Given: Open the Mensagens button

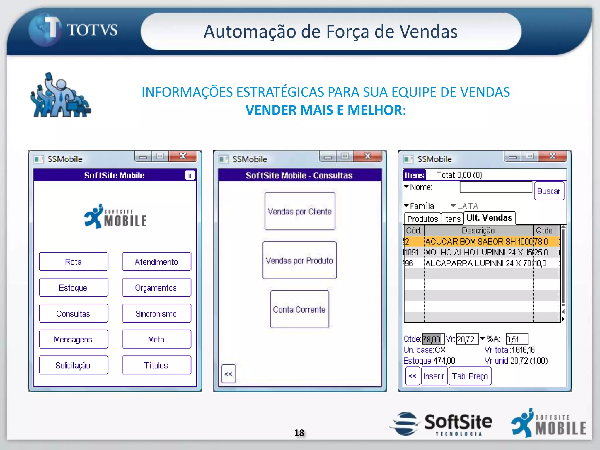Looking at the screenshot, I should pos(74,339).
